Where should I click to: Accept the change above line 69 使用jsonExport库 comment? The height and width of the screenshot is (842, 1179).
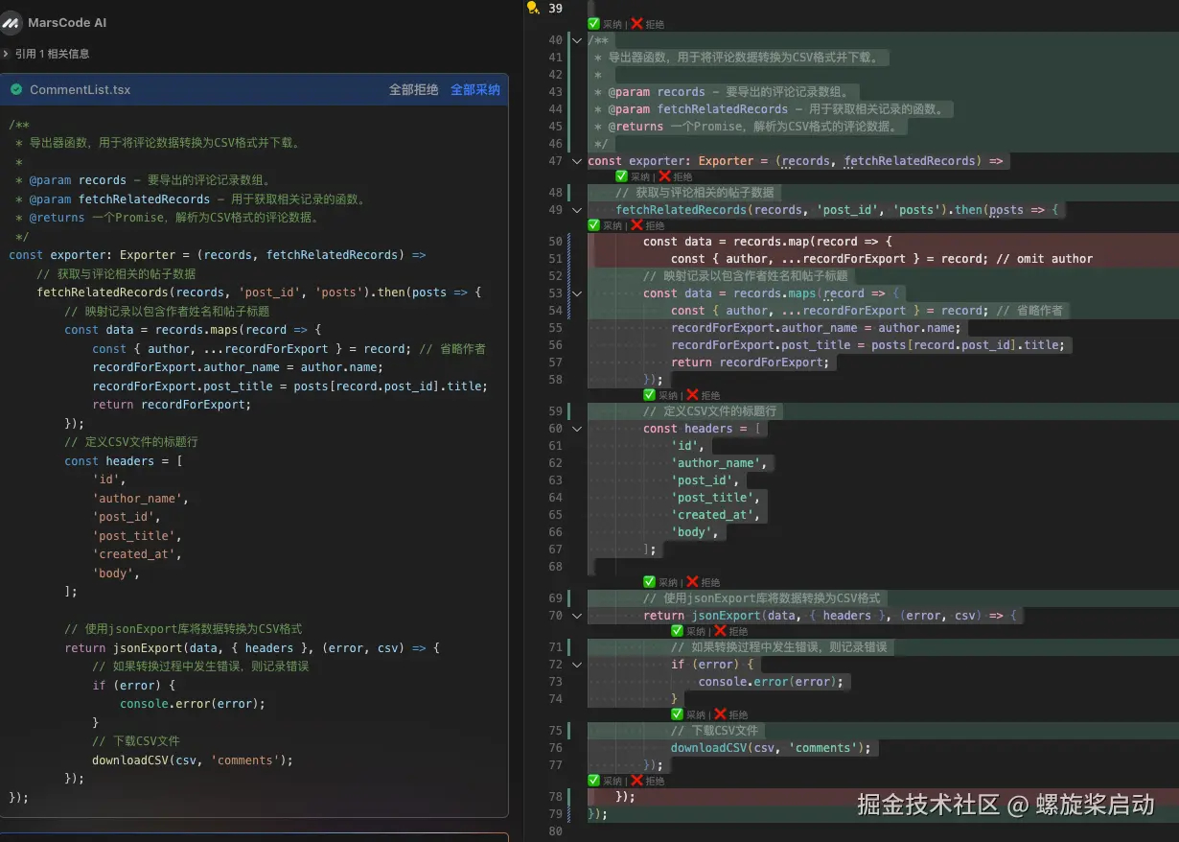[x=660, y=582]
